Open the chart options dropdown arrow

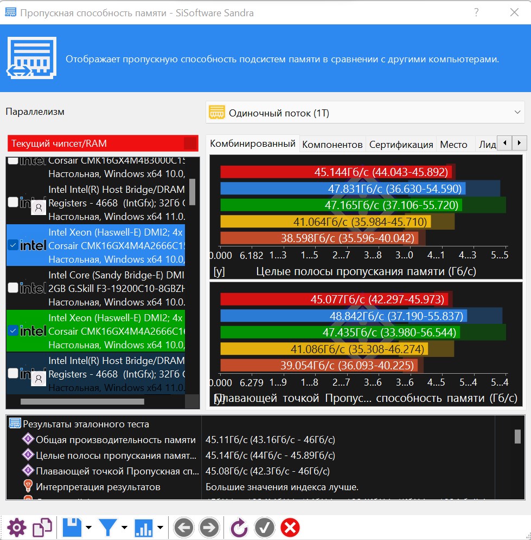[x=161, y=528]
